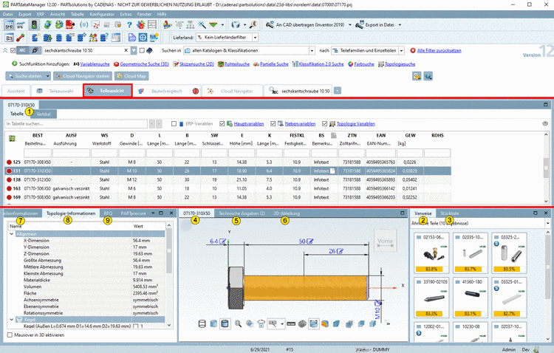Click the Skizzensuche (2D) search icon
Screen dimensions: 554x353
(x=175, y=64)
